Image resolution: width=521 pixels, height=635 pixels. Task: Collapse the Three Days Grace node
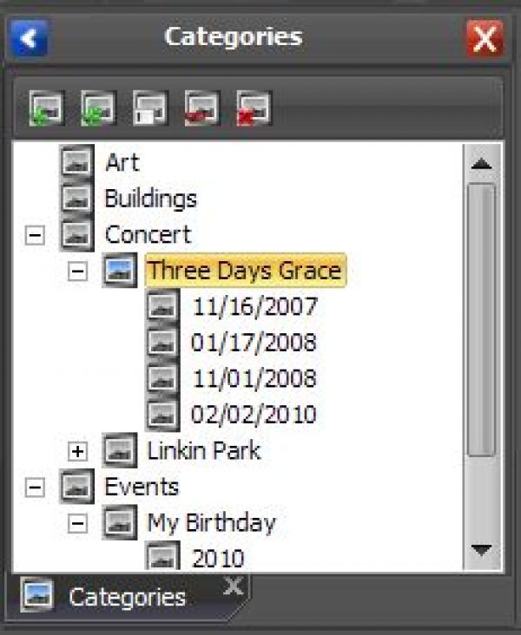coord(78,272)
